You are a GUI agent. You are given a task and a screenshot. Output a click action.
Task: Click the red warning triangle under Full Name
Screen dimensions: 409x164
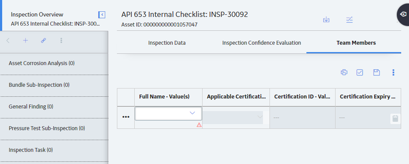point(199,125)
